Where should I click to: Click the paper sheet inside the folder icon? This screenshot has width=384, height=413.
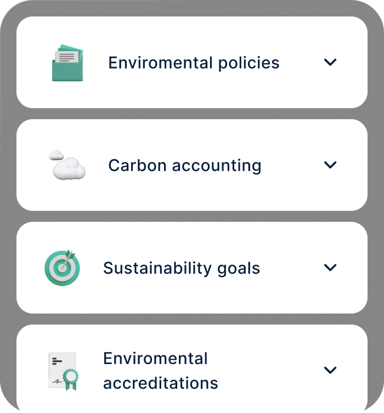(x=67, y=57)
